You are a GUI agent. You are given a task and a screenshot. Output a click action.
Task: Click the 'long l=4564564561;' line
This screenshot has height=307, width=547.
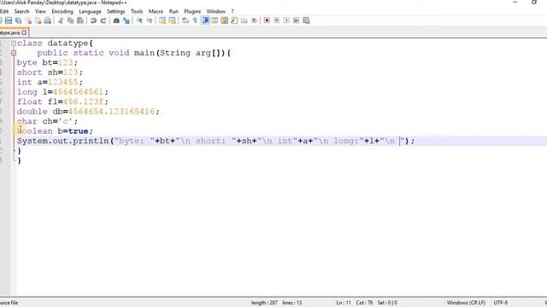click(x=62, y=92)
